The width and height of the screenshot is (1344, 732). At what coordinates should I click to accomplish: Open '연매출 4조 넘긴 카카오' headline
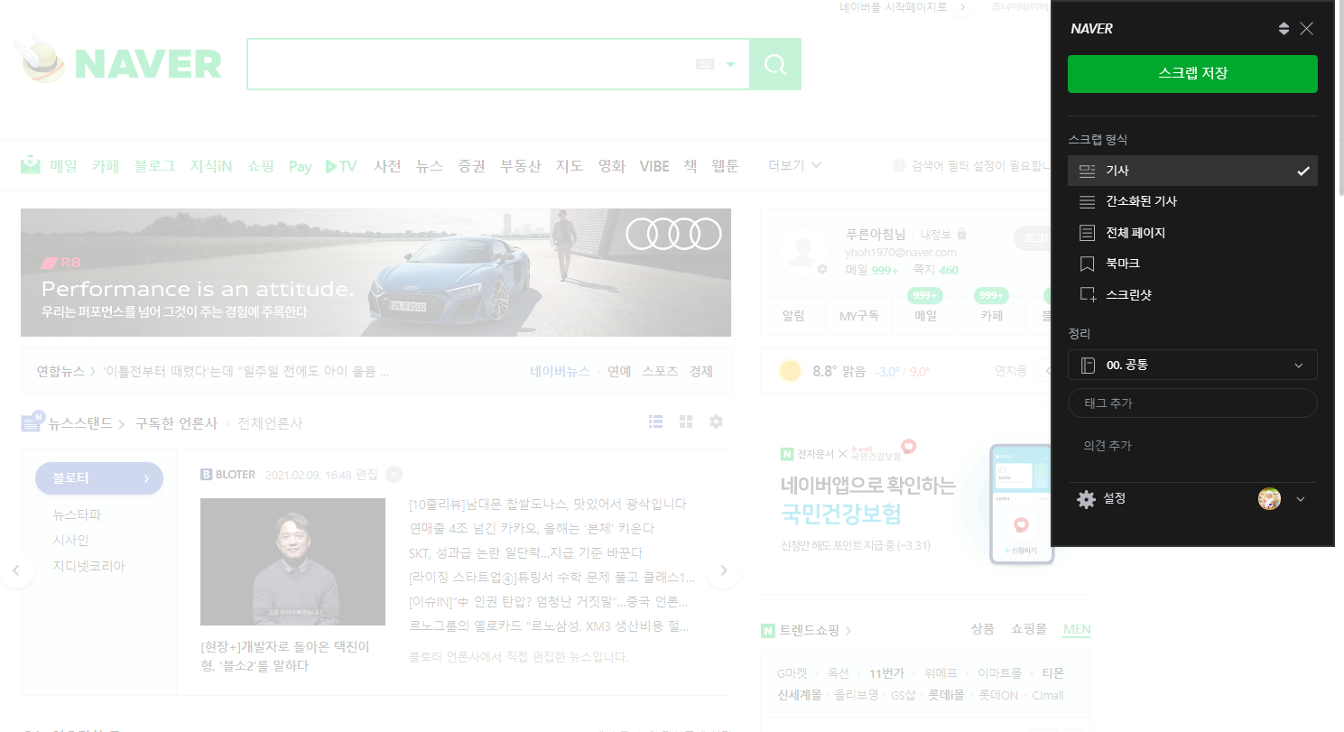(531, 528)
